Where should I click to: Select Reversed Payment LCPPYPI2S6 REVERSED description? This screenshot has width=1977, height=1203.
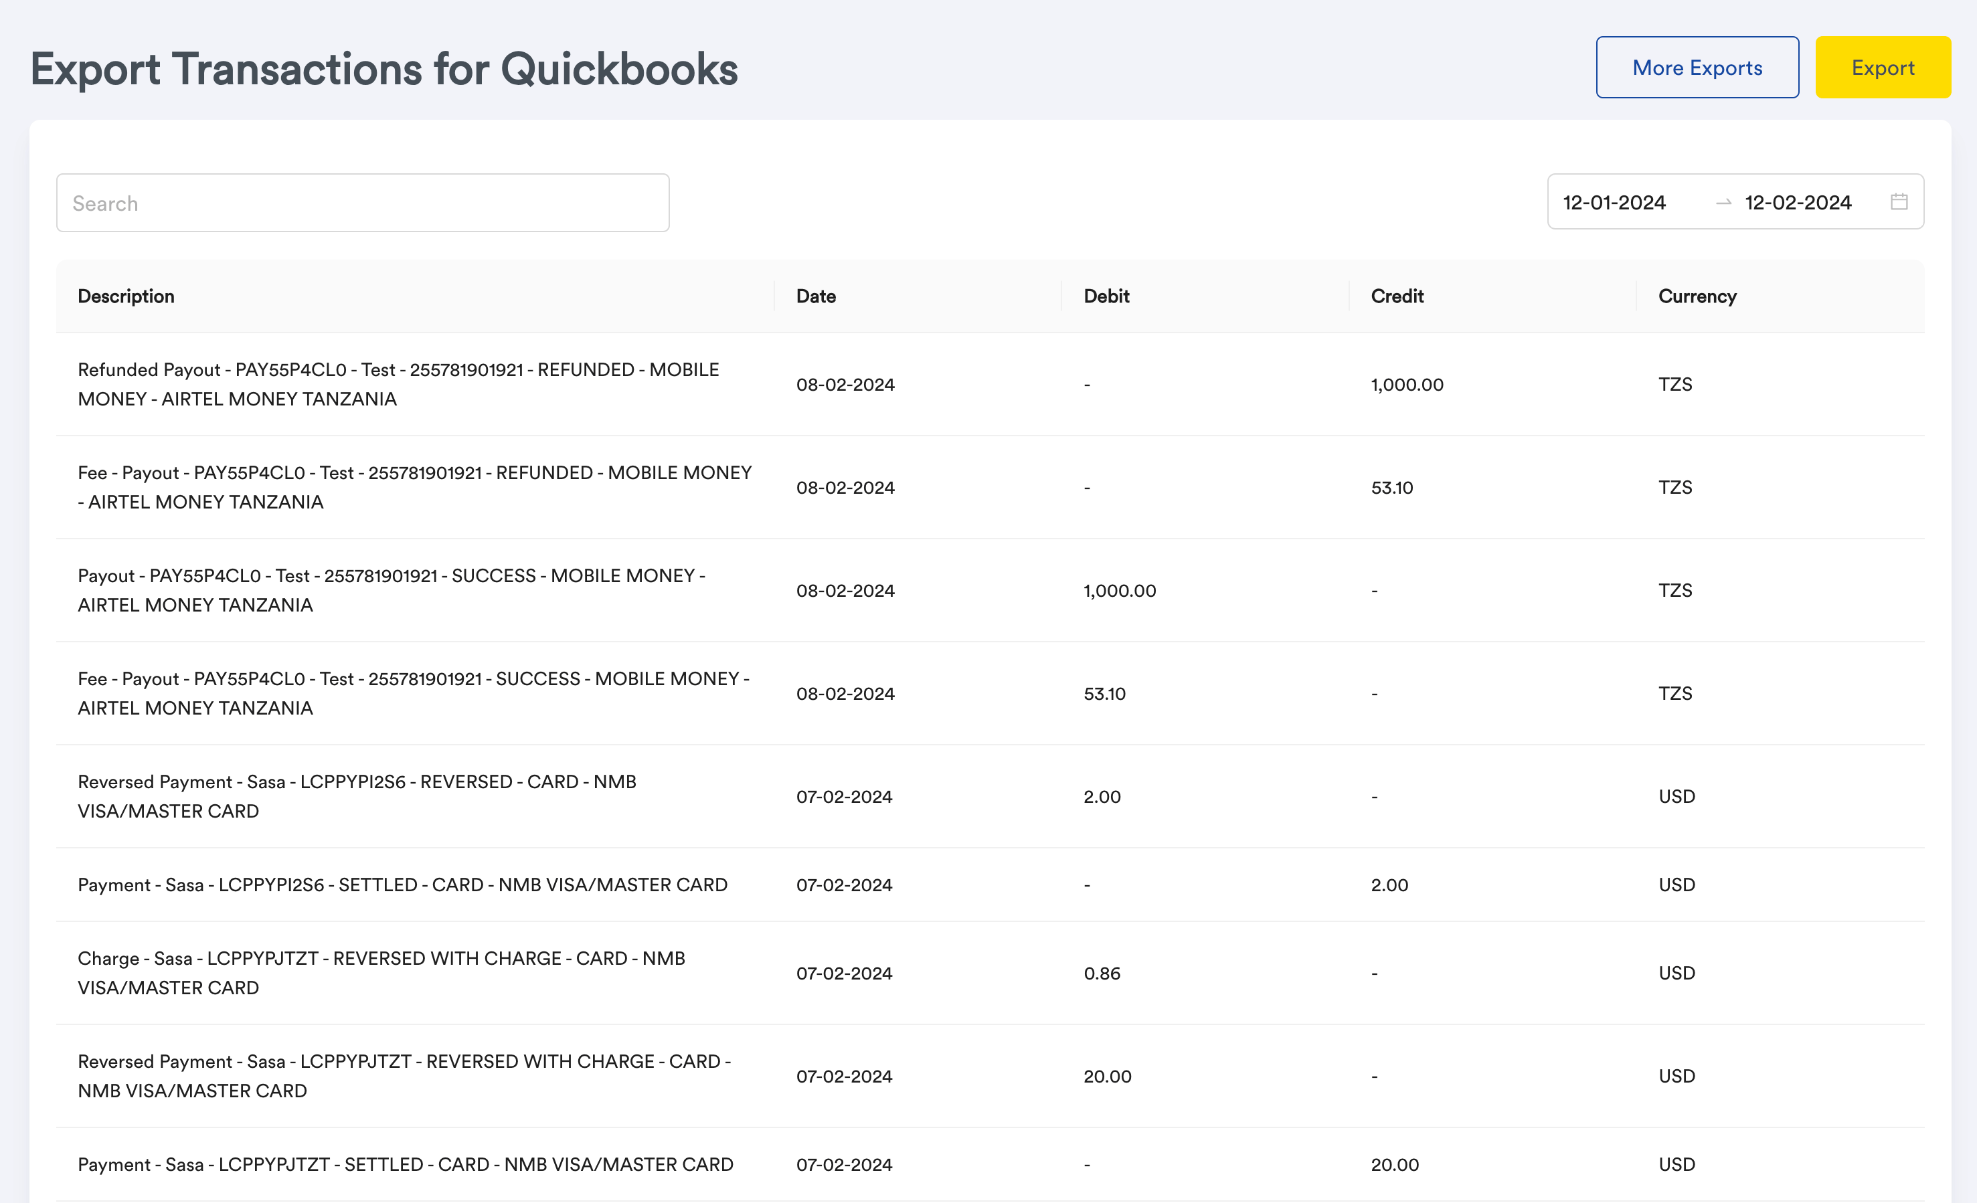tap(357, 796)
